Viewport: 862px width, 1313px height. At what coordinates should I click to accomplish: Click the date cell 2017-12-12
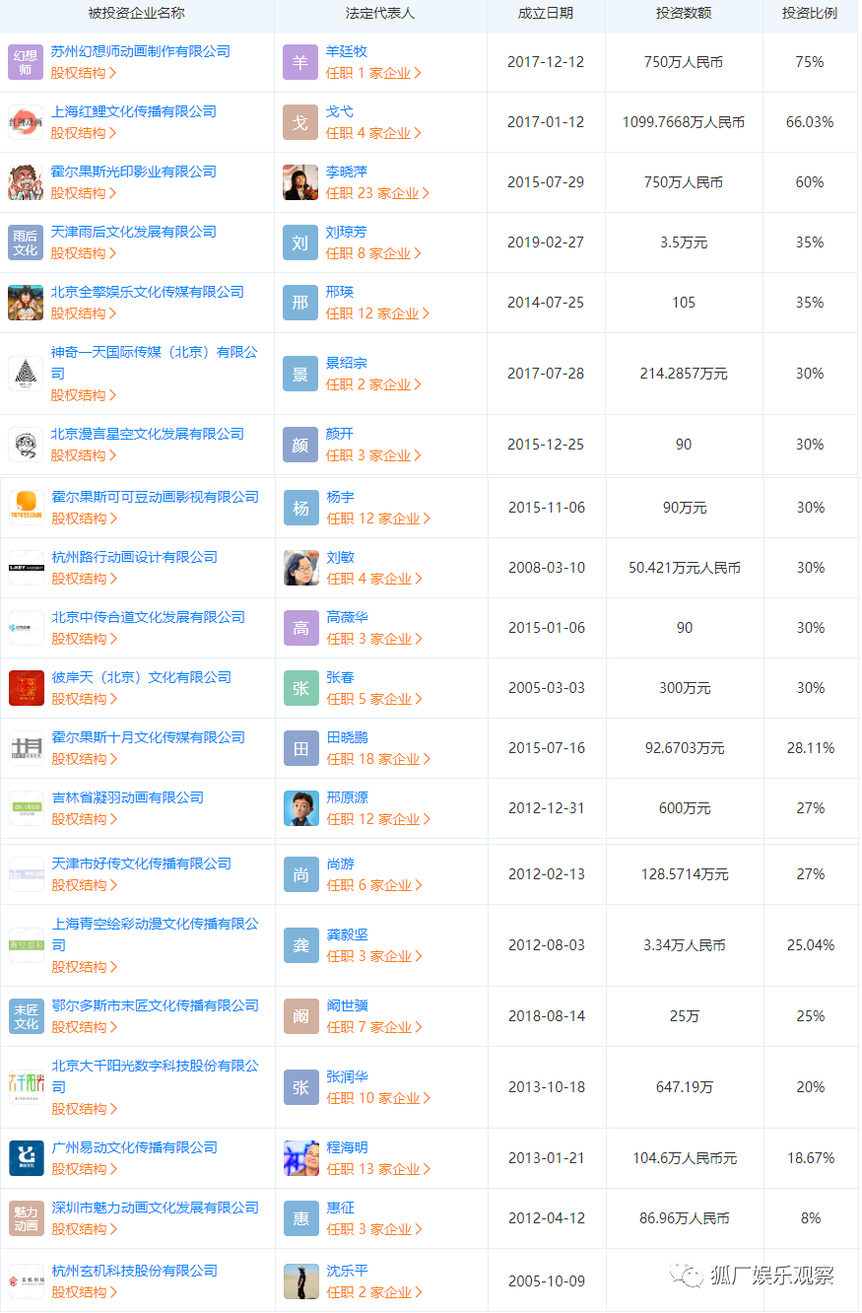(x=546, y=62)
